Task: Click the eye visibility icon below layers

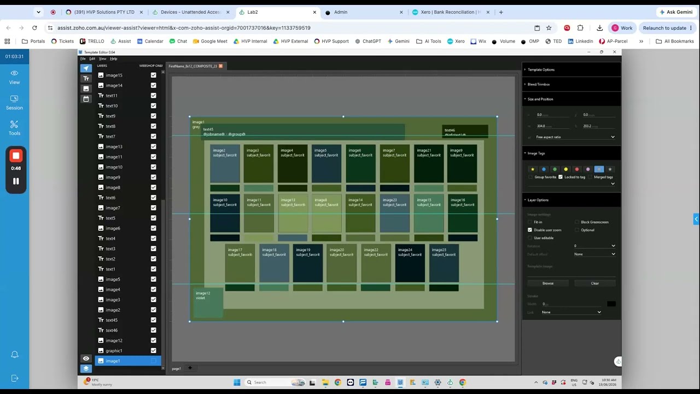Action: pos(86,359)
